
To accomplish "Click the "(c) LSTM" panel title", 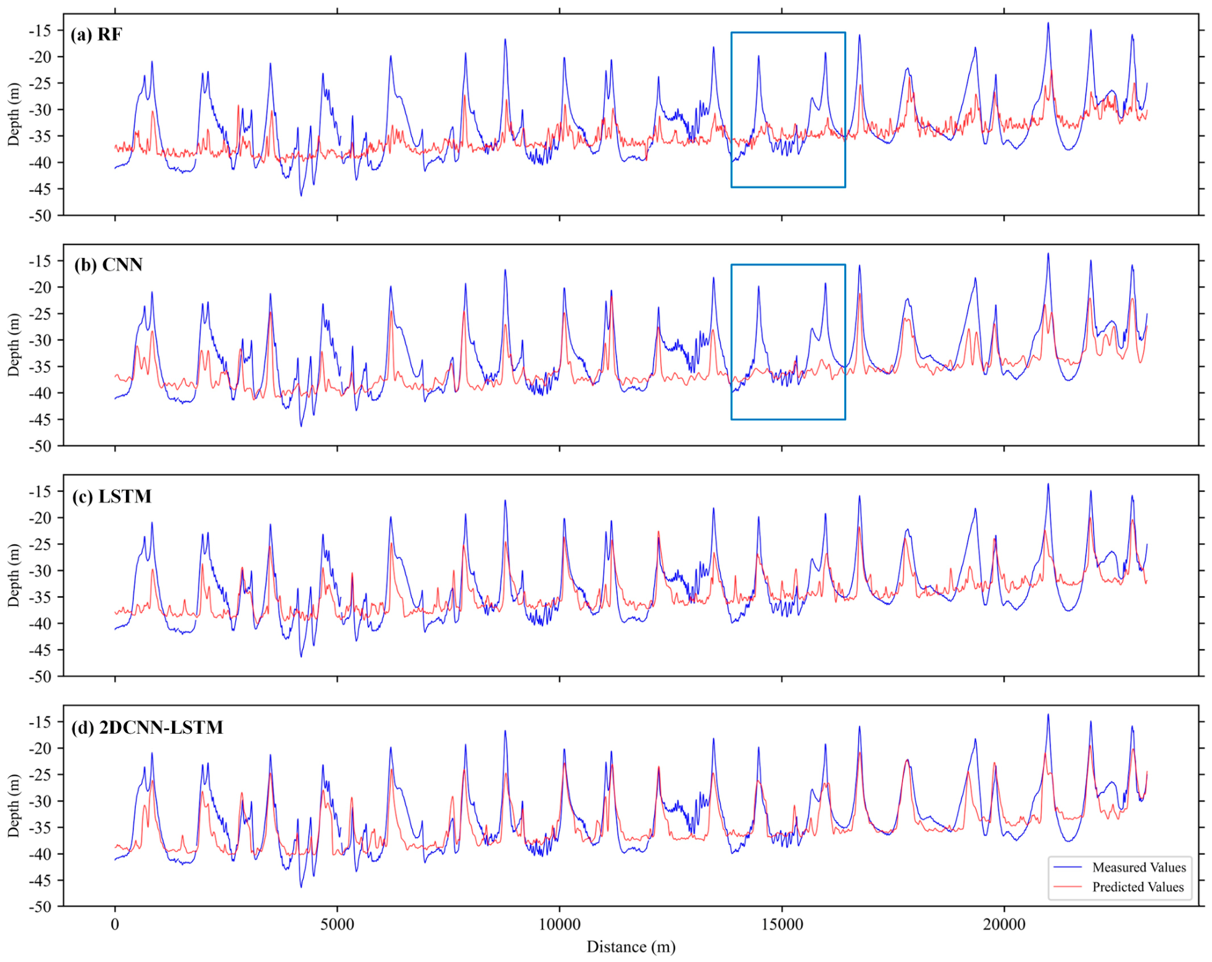I will click(x=112, y=496).
